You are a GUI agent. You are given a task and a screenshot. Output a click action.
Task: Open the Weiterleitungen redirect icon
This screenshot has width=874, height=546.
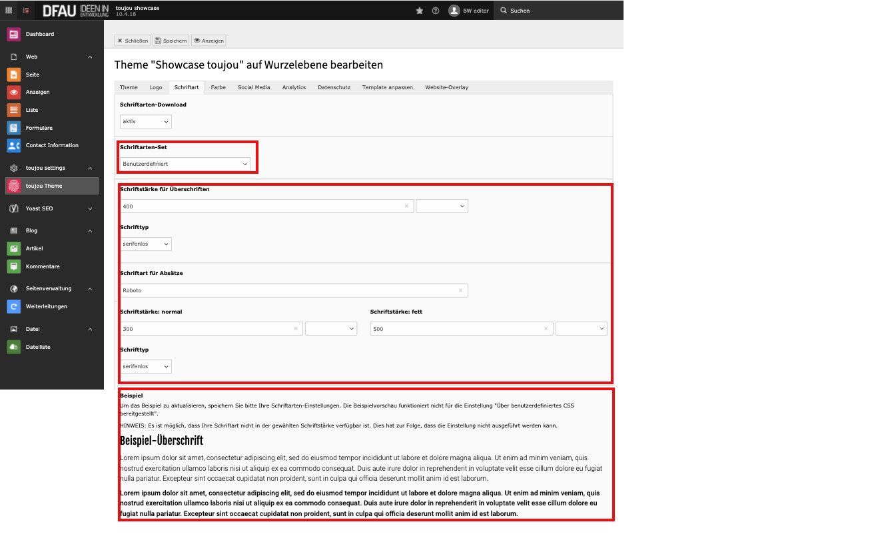pos(13,306)
